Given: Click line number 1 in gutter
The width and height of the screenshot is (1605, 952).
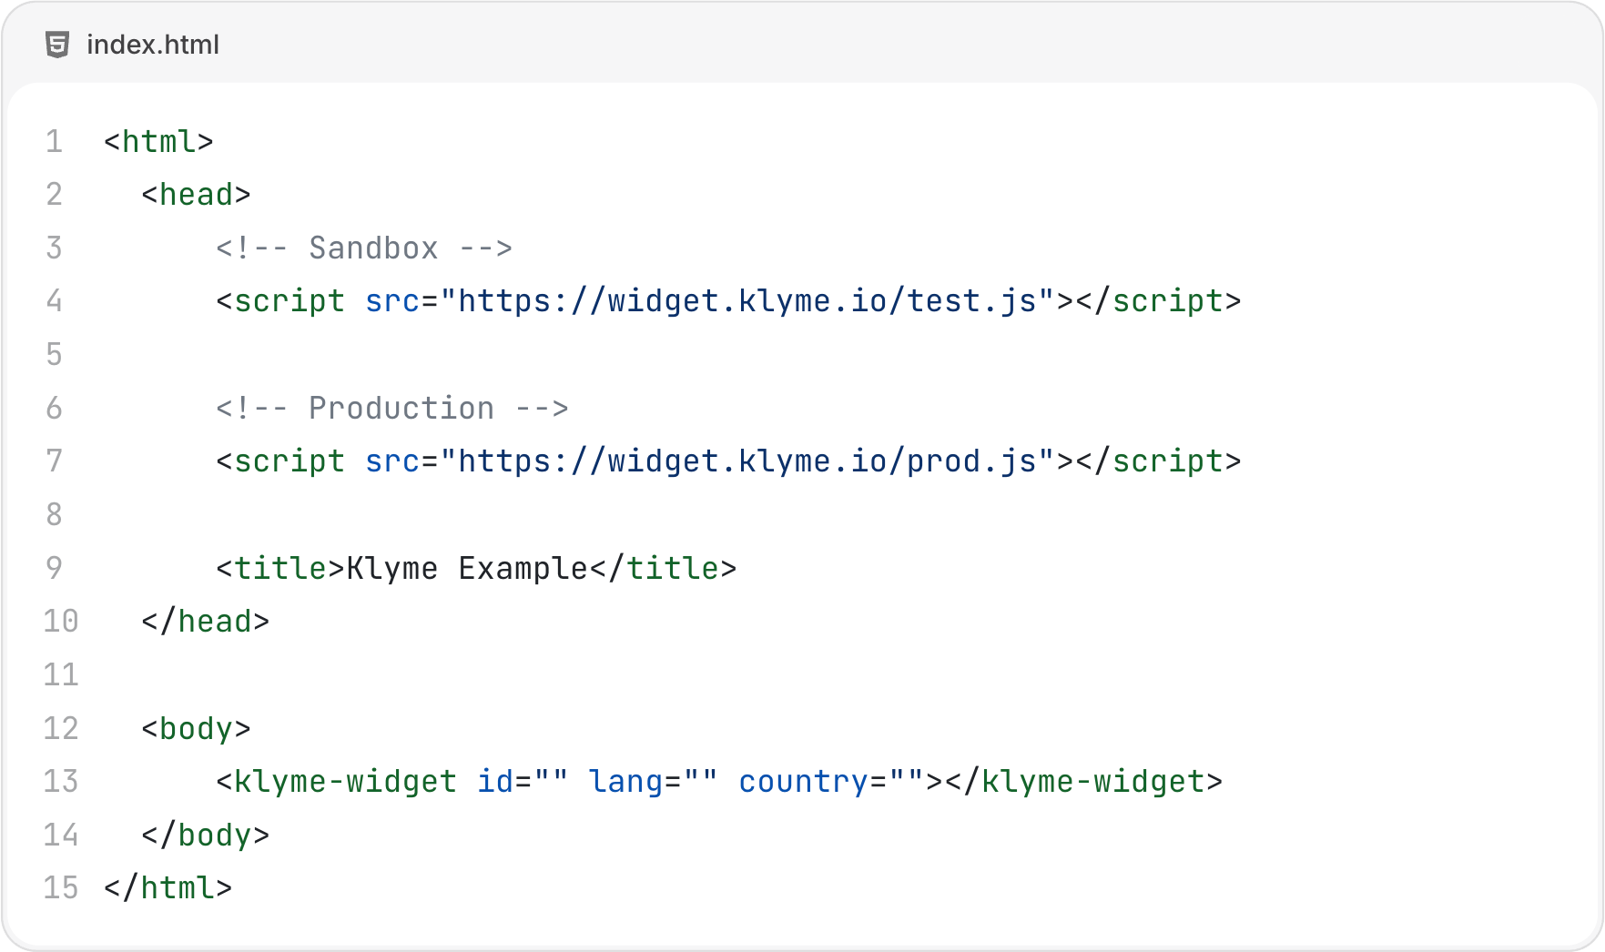Looking at the screenshot, I should click(x=55, y=141).
